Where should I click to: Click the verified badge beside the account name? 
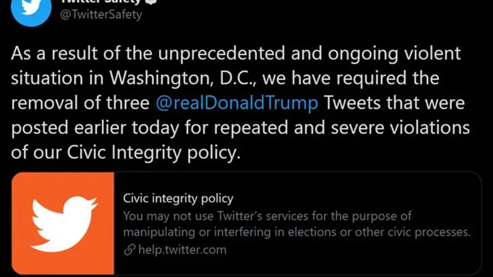pos(152,2)
